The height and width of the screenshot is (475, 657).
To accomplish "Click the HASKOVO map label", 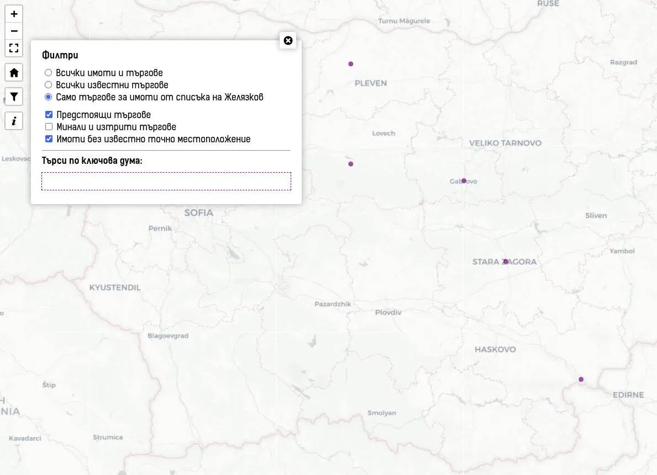I will [x=495, y=349].
